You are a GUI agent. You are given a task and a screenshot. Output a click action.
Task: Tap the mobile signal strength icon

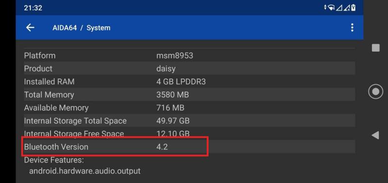click(339, 8)
